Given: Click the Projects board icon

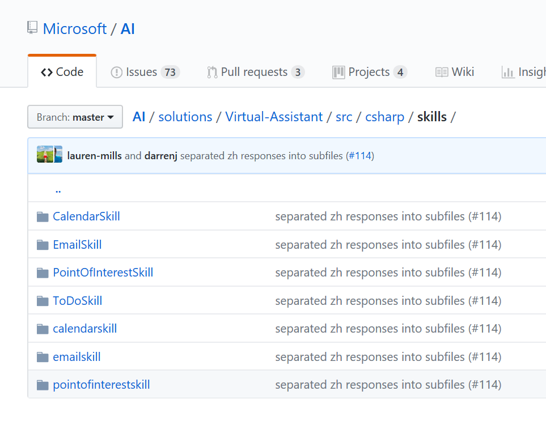Looking at the screenshot, I should click(338, 73).
